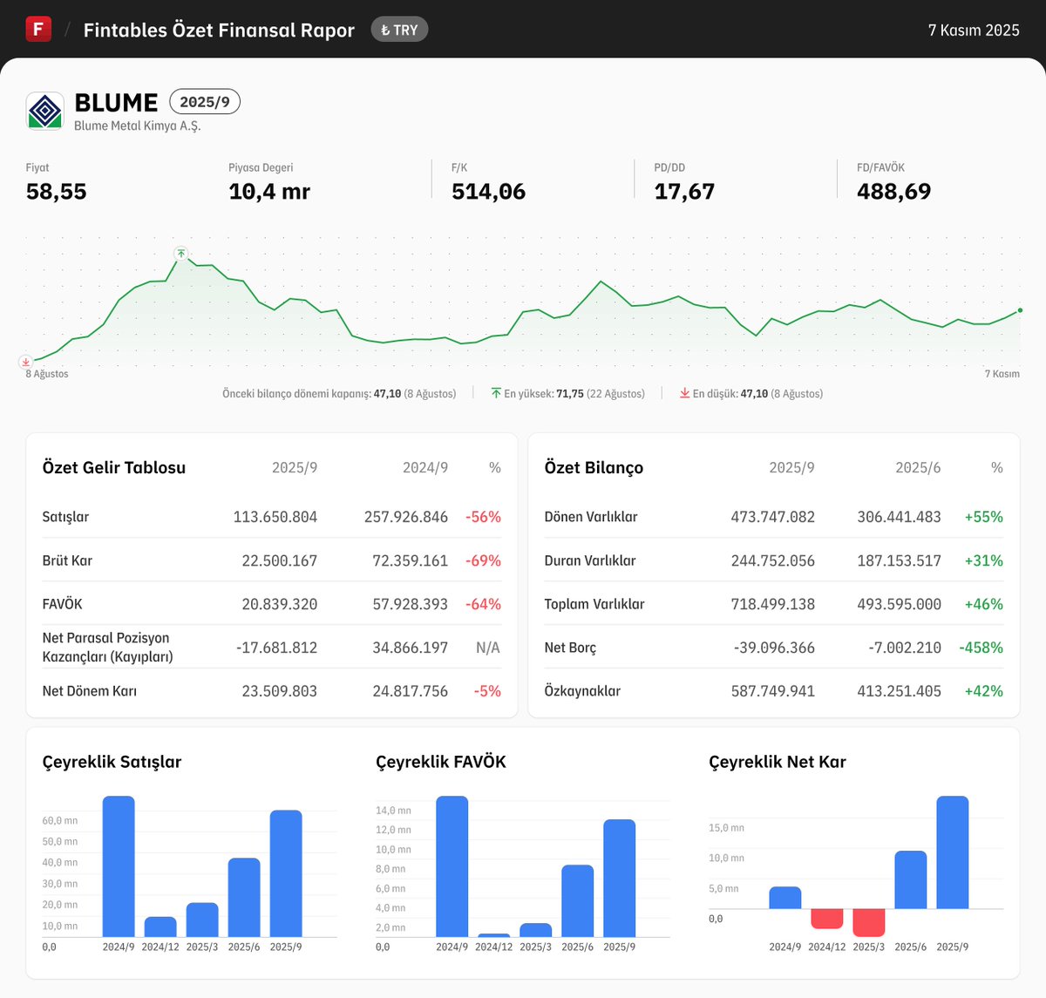
Task: Click the peak arrow marker on the price chart
Action: tap(180, 253)
